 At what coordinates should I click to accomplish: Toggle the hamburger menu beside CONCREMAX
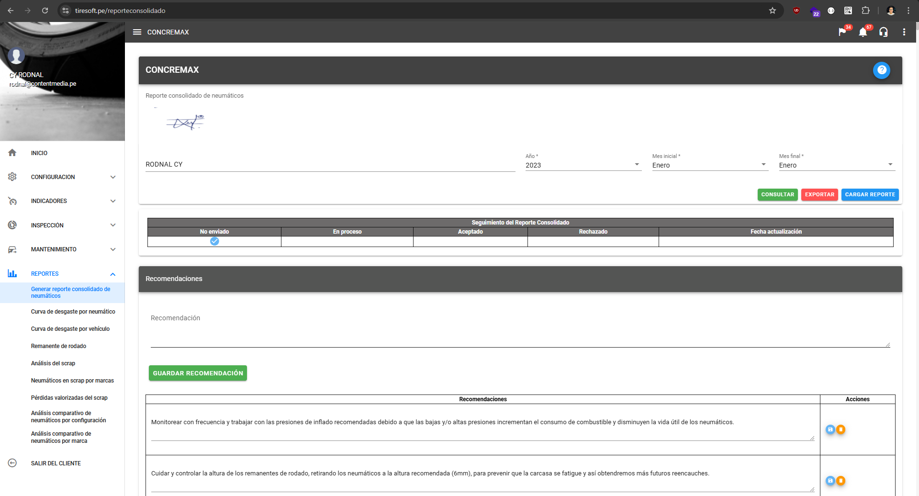click(x=137, y=32)
